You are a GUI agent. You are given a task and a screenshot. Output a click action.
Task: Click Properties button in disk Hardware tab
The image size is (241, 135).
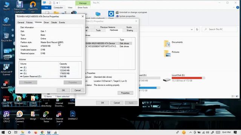pos(125,93)
